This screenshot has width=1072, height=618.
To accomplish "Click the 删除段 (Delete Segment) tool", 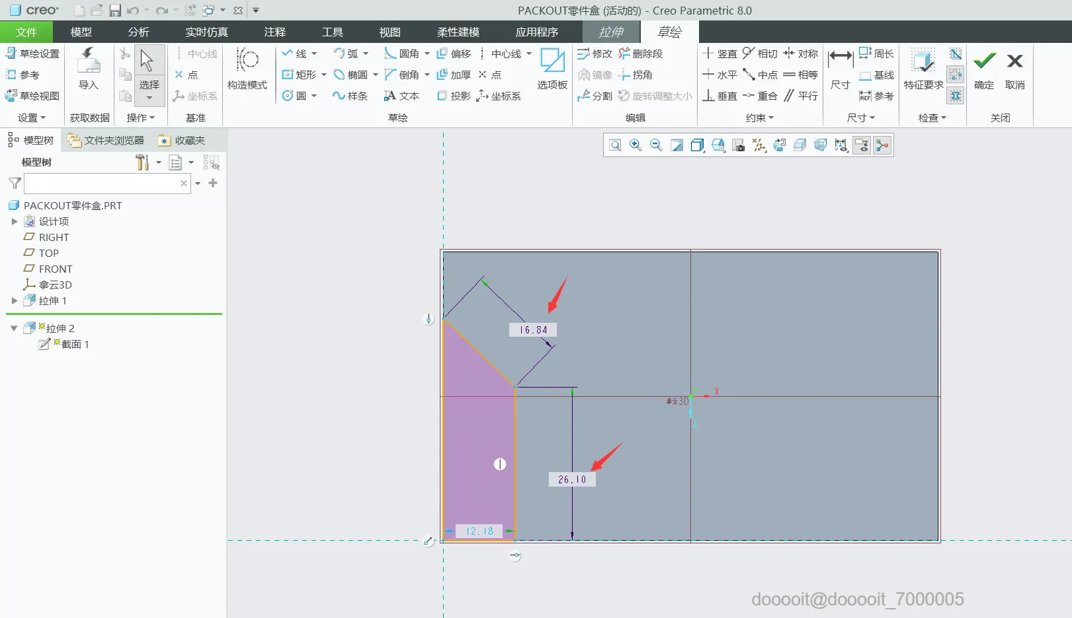I will [640, 53].
